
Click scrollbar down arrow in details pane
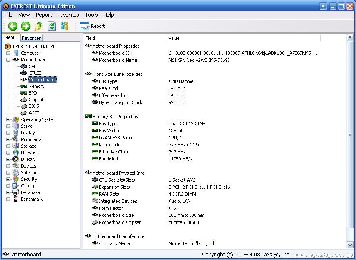click(x=350, y=245)
